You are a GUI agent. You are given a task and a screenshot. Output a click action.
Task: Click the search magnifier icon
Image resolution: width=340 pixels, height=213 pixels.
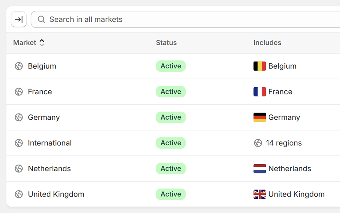click(41, 19)
